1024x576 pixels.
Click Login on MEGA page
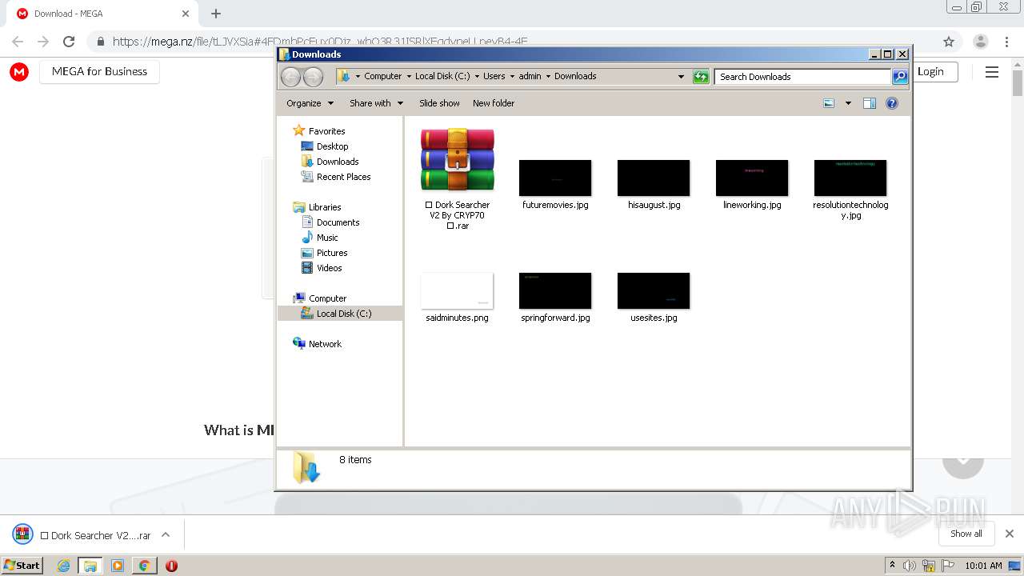click(930, 71)
